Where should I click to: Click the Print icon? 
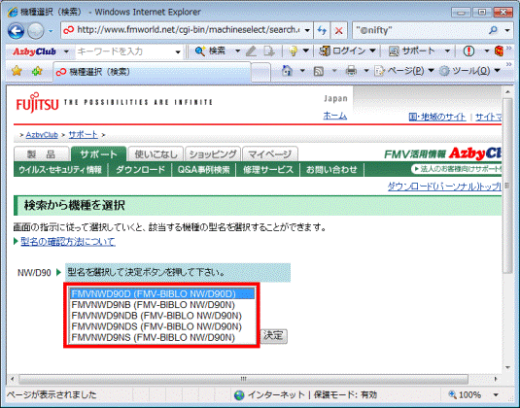coord(351,71)
